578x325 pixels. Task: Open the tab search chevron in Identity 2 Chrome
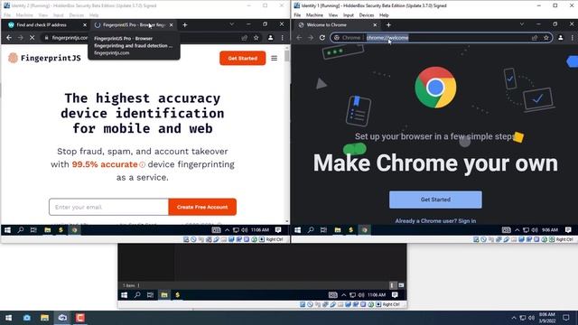pos(231,24)
